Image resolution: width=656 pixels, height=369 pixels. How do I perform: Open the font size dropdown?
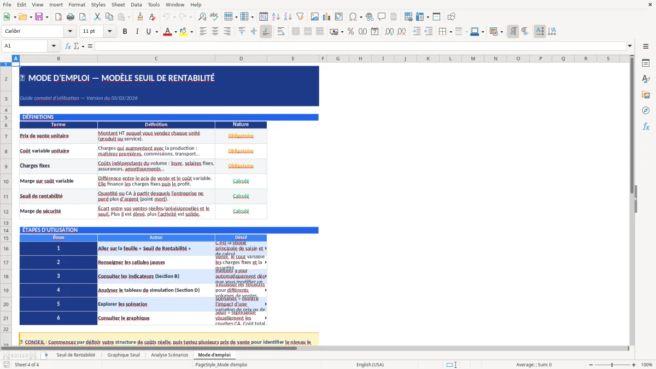click(x=109, y=31)
